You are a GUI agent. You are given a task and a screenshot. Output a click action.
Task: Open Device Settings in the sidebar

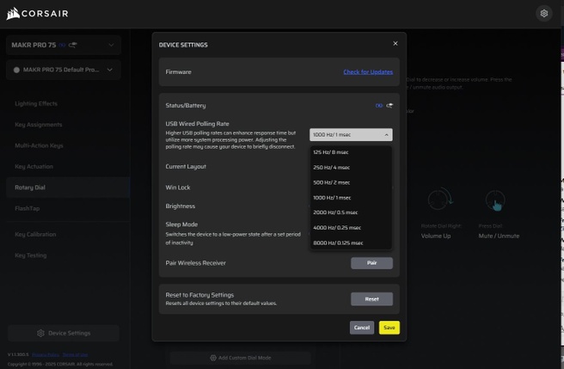point(64,333)
